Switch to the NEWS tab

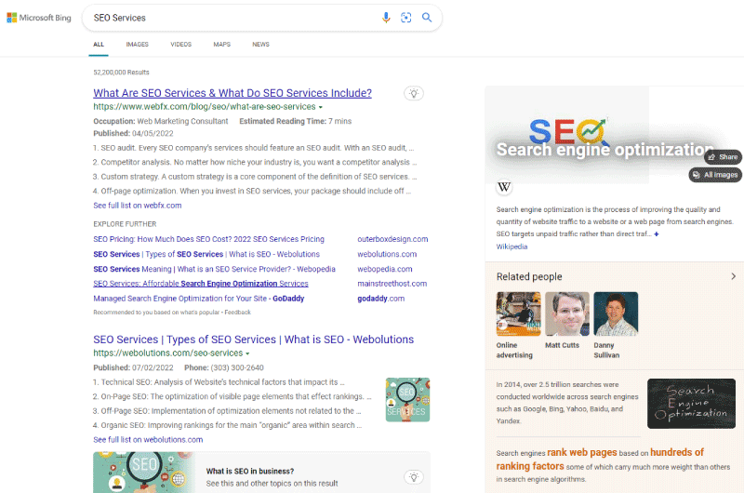(260, 44)
